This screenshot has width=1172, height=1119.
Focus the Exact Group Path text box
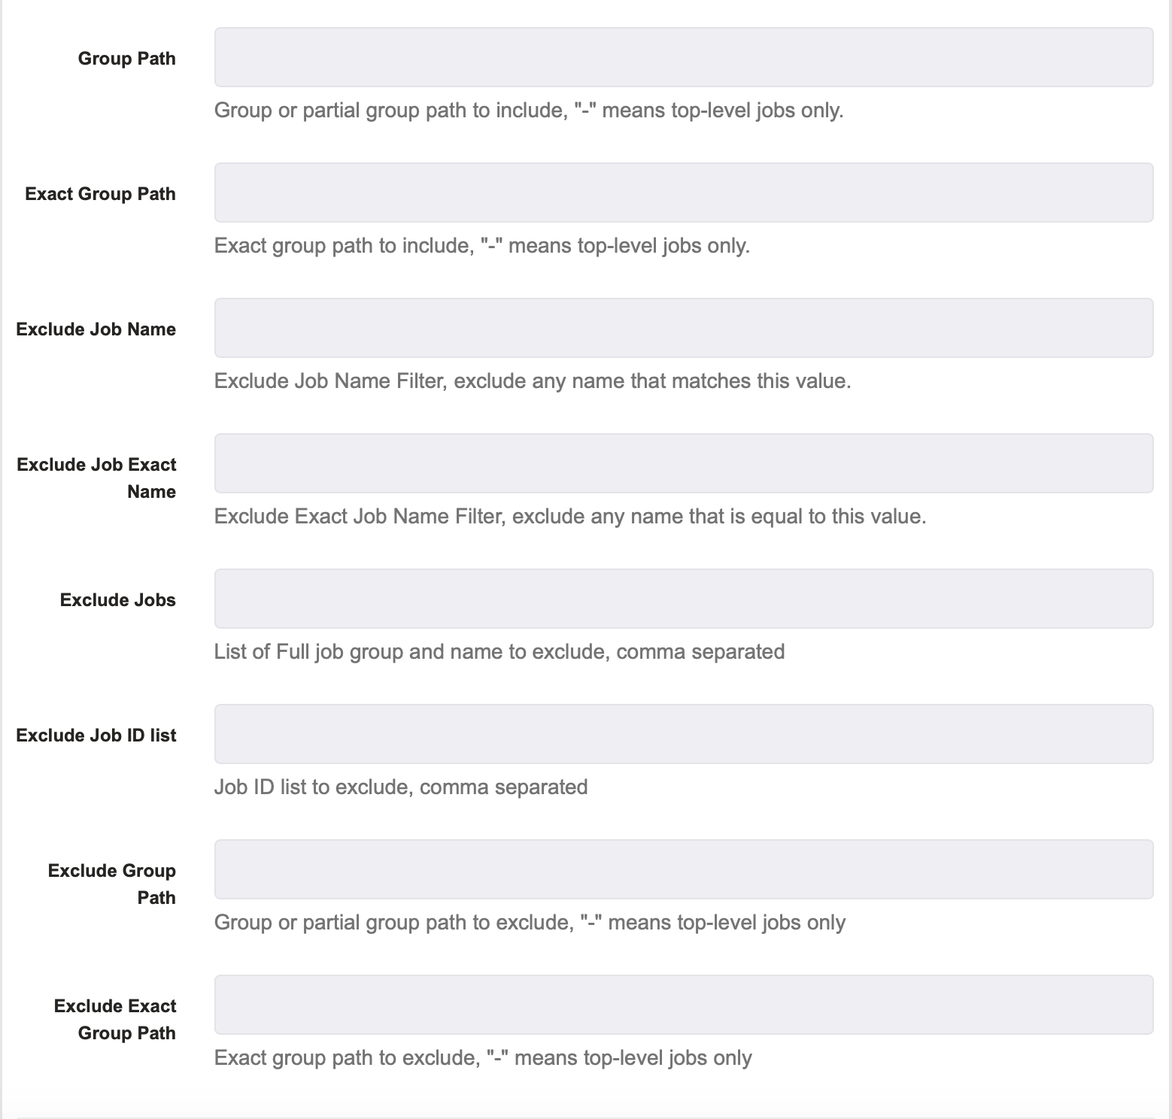pos(684,193)
